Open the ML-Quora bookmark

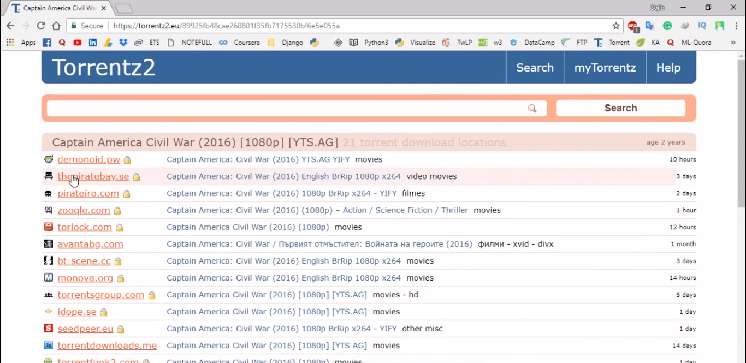(689, 42)
